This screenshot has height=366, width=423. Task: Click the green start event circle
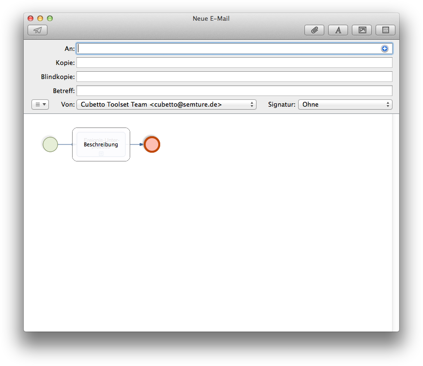[50, 144]
